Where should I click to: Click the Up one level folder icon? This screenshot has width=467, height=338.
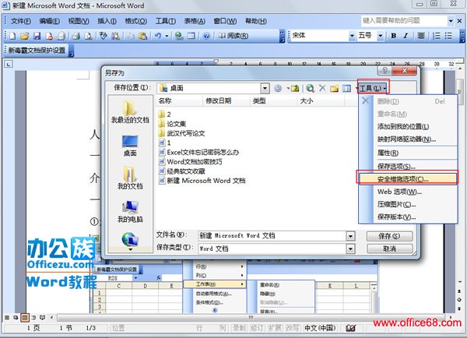[295, 88]
